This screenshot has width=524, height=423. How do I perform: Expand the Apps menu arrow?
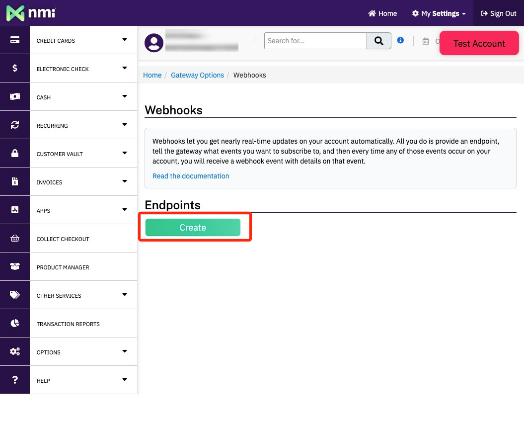125,210
